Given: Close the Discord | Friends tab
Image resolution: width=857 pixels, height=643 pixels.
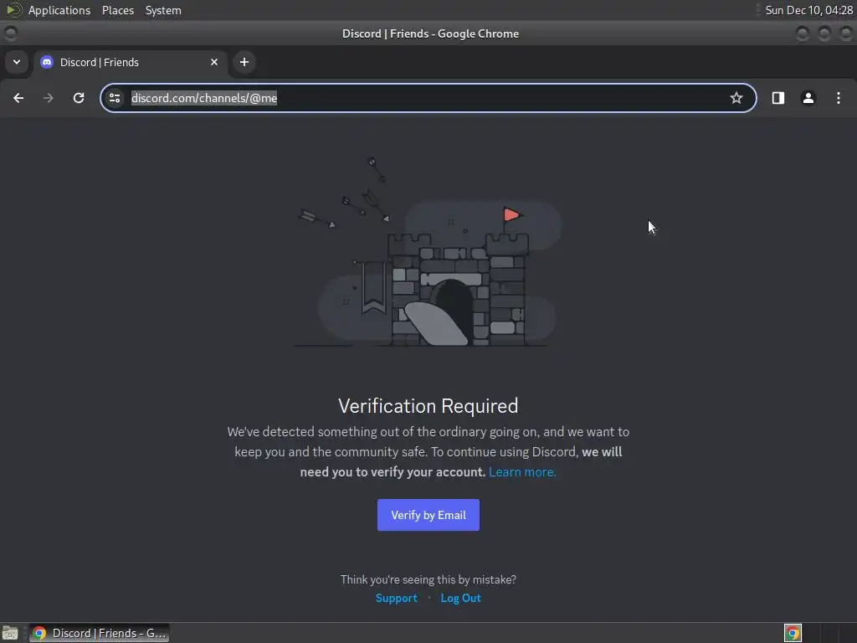Looking at the screenshot, I should 214,62.
